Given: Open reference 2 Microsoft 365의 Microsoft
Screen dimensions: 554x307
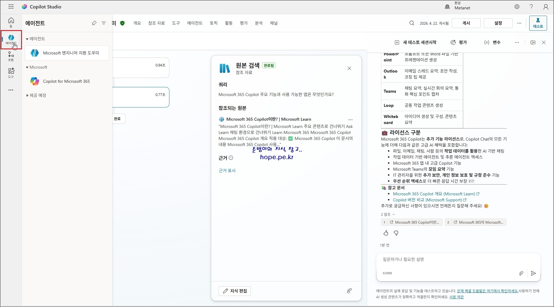Looking at the screenshot, I should pyautogui.click(x=476, y=222).
